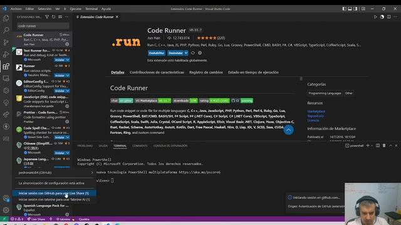This screenshot has height=225, width=401.
Task: Open the Search view in activity bar
Action: coord(6,30)
